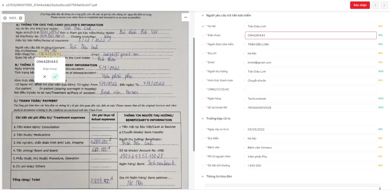Toggle the confirm check beside Hình thức thanh toán
Viewport: 390px width, 190px height.
click(x=203, y=80)
